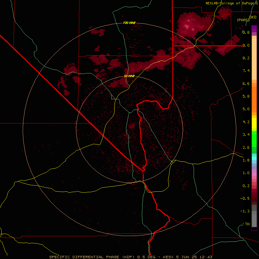Click the 6.6 value on the color scale

coord(246,83)
